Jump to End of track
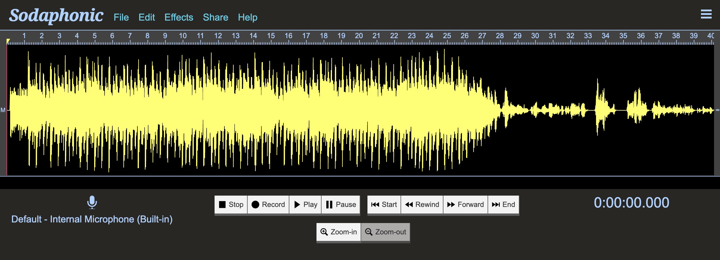 click(x=503, y=205)
